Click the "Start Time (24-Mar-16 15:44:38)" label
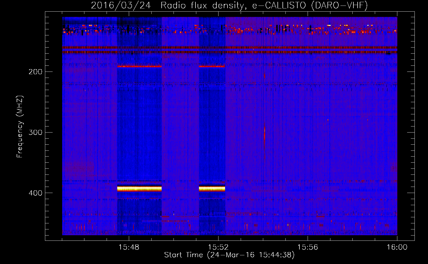 pos(229,255)
